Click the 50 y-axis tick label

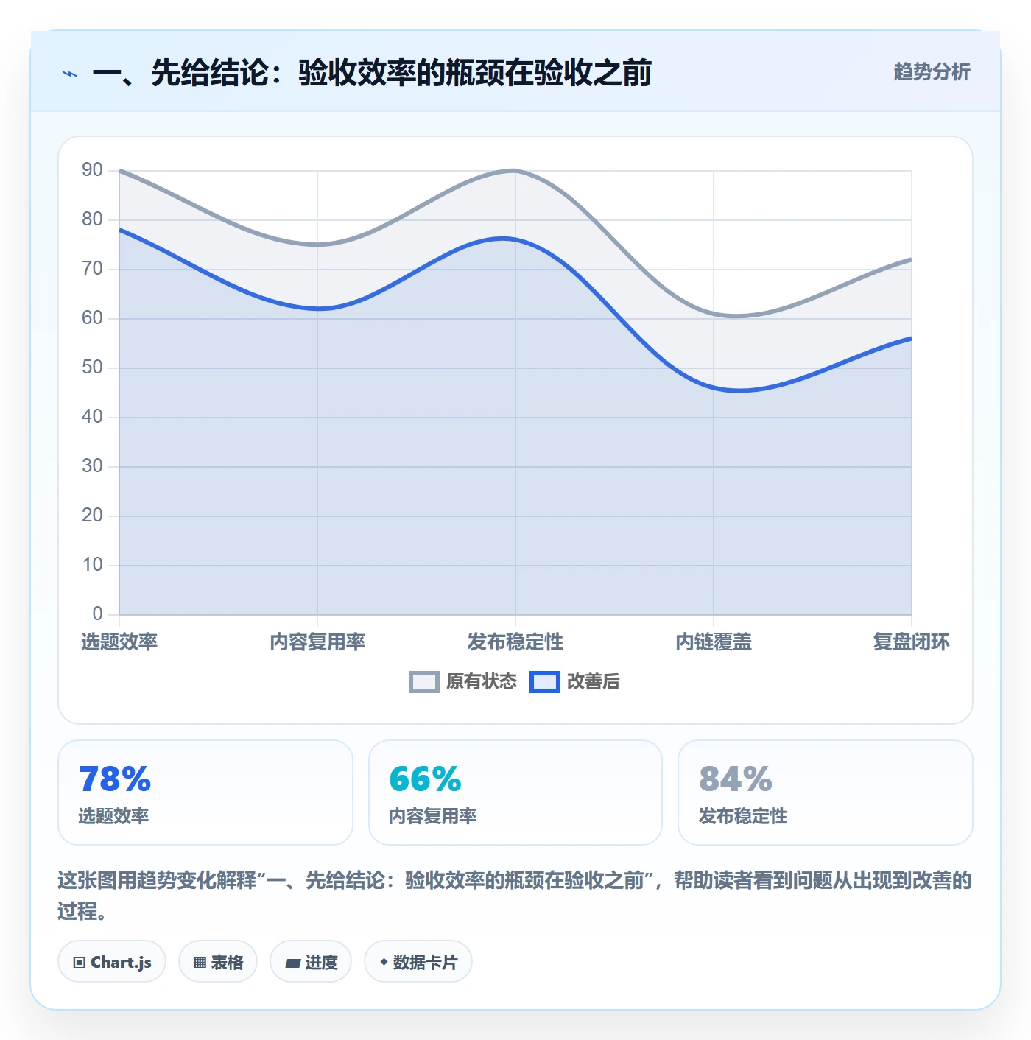tap(92, 368)
